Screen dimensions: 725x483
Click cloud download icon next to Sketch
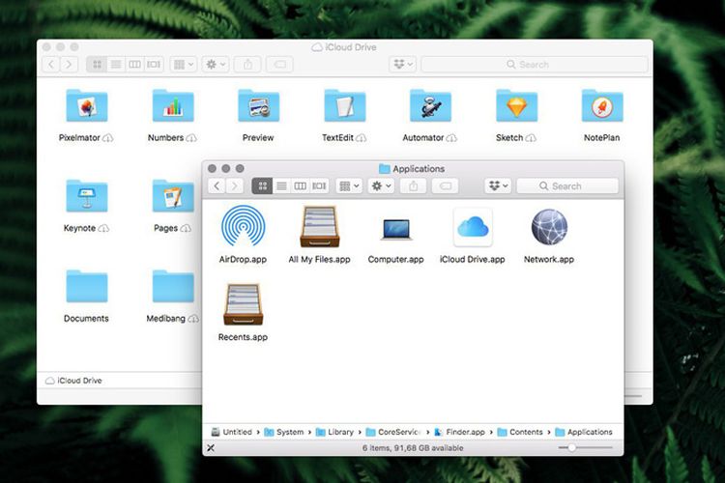tap(531, 138)
